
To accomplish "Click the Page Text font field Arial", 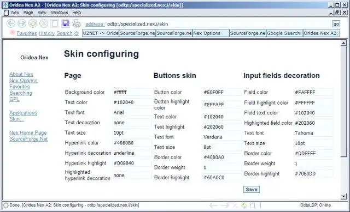I will pyautogui.click(x=132, y=112).
